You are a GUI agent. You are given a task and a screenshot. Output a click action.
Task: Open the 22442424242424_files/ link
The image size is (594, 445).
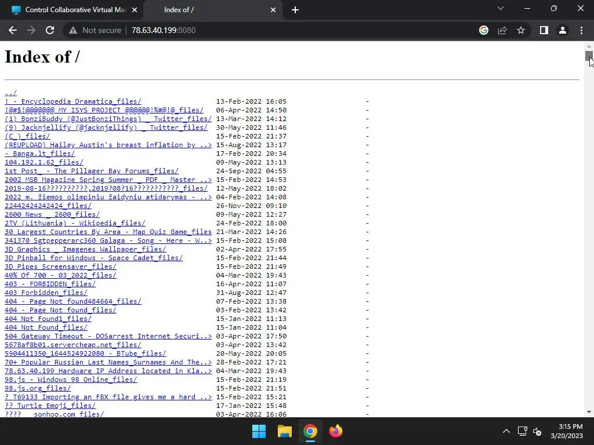[x=48, y=206]
